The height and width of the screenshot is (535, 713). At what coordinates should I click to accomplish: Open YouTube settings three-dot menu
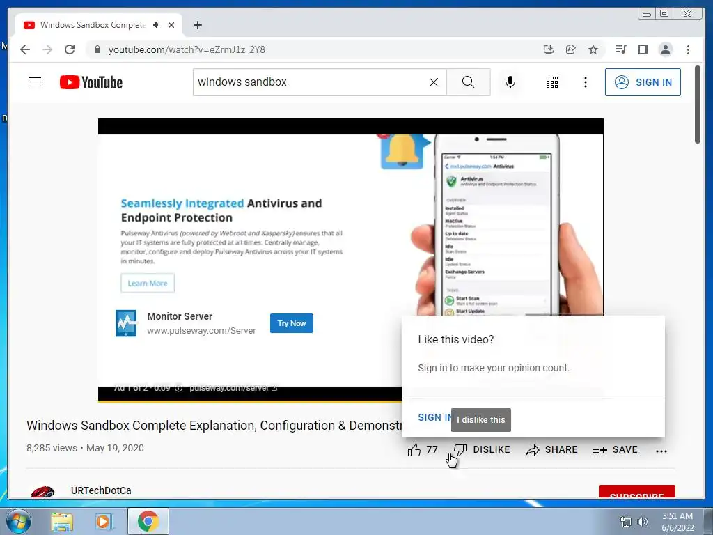(x=585, y=82)
